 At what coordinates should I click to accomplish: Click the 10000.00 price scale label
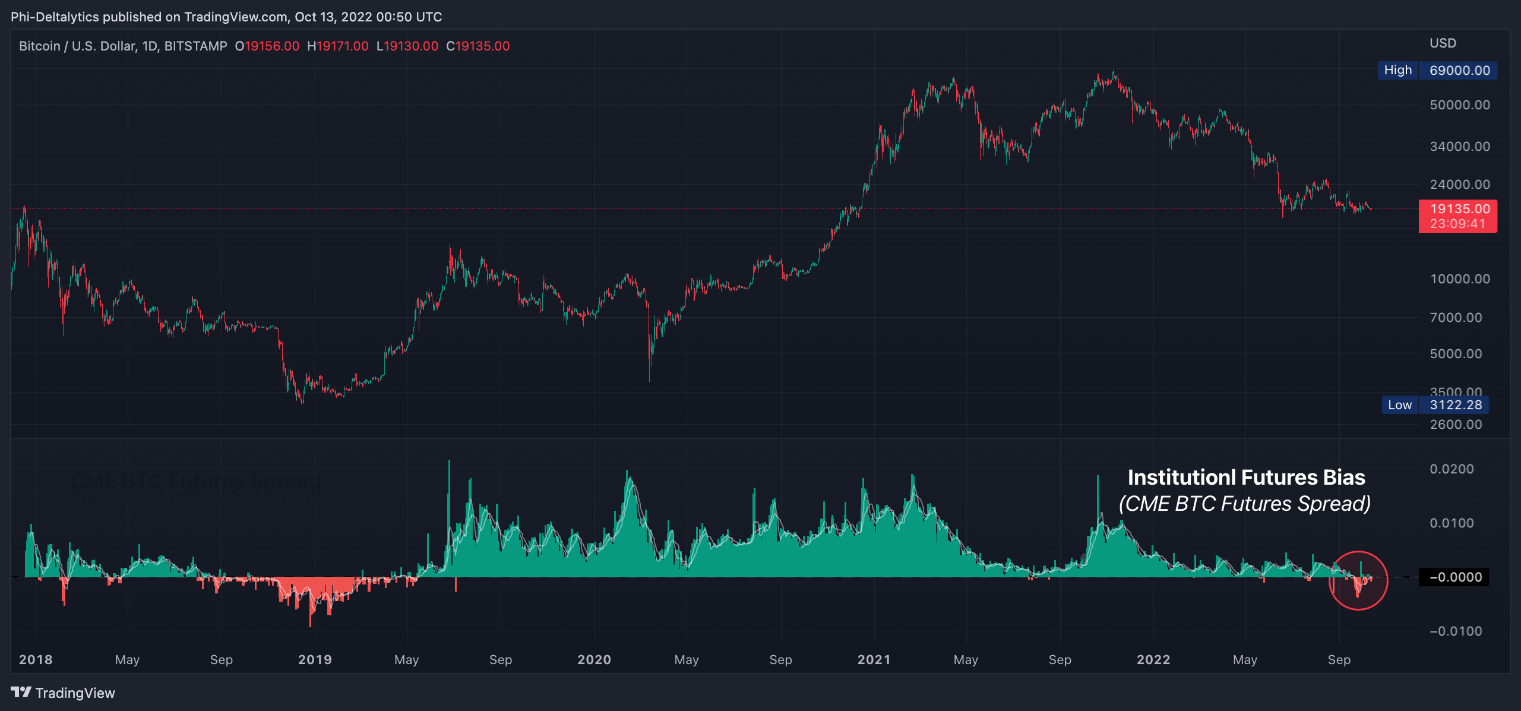(1459, 279)
